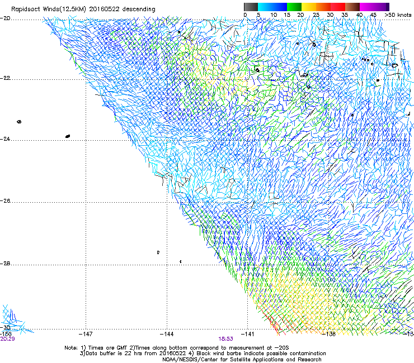The image size is (414, 363).
Task: Click the yellow 20-25 knots legend segment
Action: coord(309,7)
